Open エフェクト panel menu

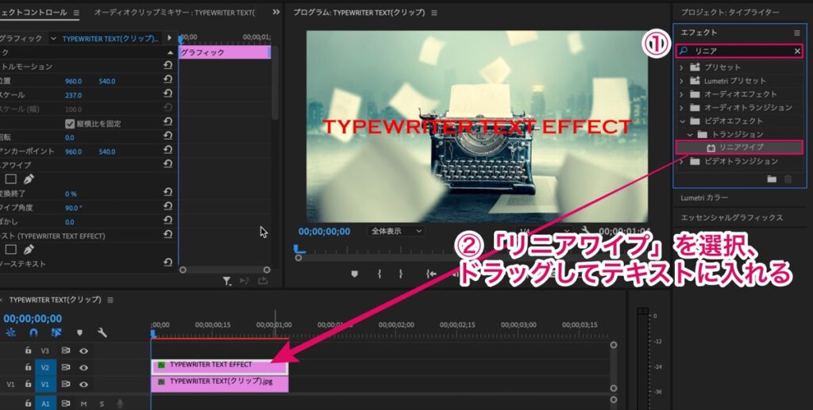(x=797, y=33)
